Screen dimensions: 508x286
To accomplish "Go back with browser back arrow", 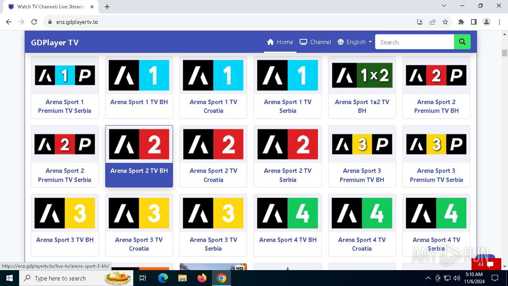I will [9, 22].
